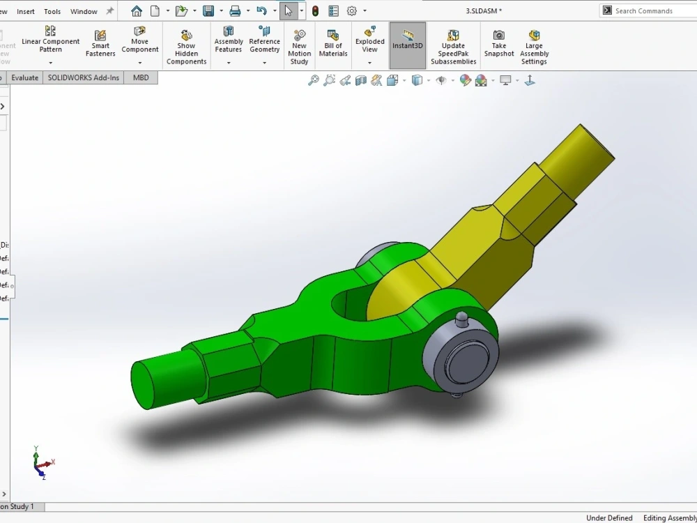Image resolution: width=697 pixels, height=523 pixels.
Task: Click the Edit Appearance icon
Action: (465, 79)
